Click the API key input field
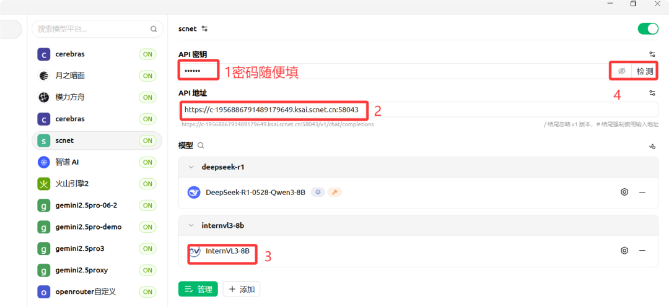 coord(393,71)
